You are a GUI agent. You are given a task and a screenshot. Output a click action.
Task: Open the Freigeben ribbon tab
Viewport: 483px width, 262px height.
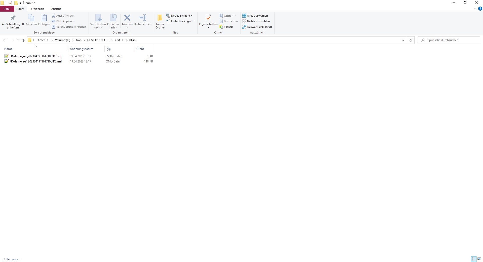pyautogui.click(x=37, y=9)
